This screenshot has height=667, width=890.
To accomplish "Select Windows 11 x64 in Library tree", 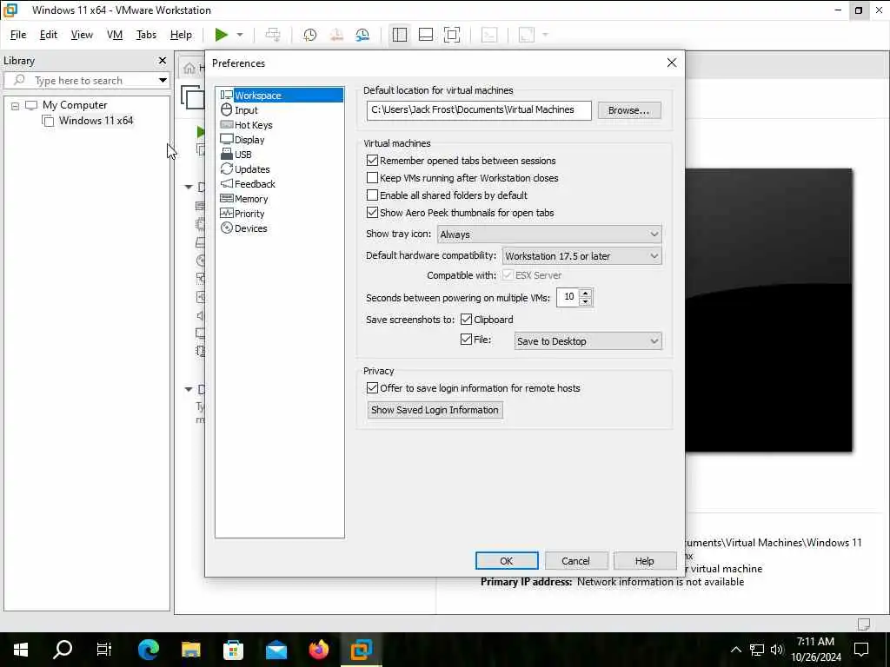I will point(96,120).
